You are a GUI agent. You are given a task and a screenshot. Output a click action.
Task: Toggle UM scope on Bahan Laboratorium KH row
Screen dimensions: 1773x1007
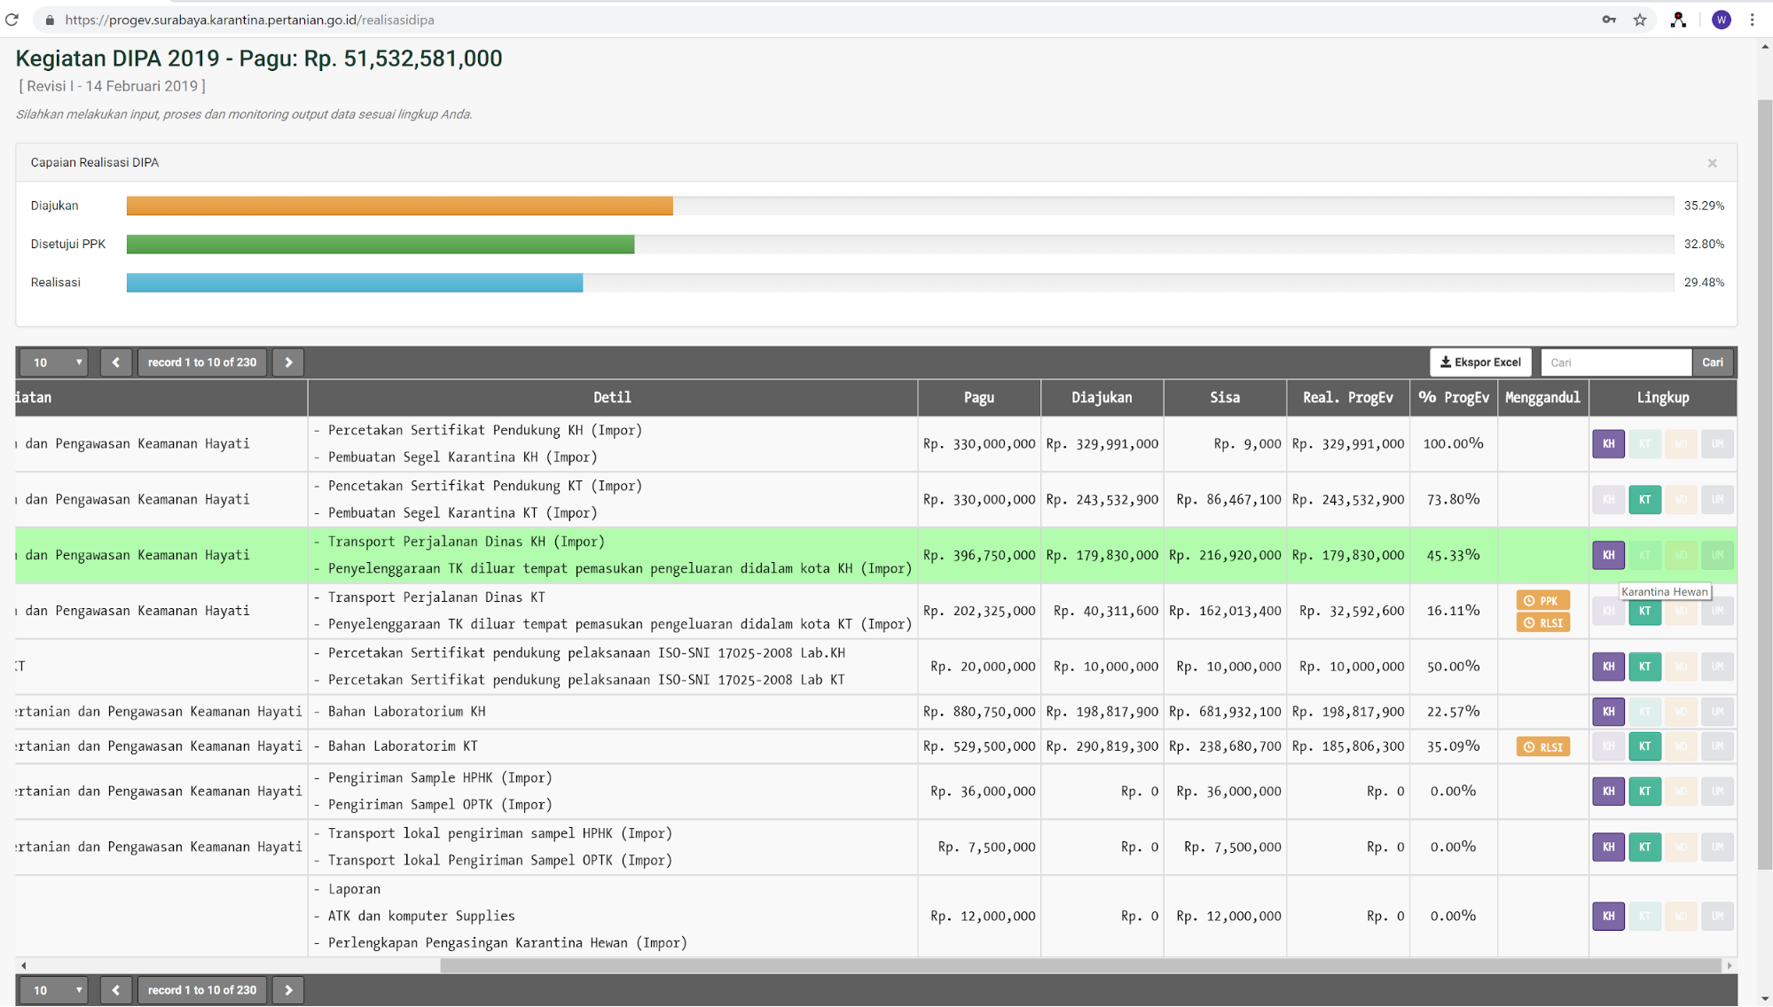[1717, 712]
